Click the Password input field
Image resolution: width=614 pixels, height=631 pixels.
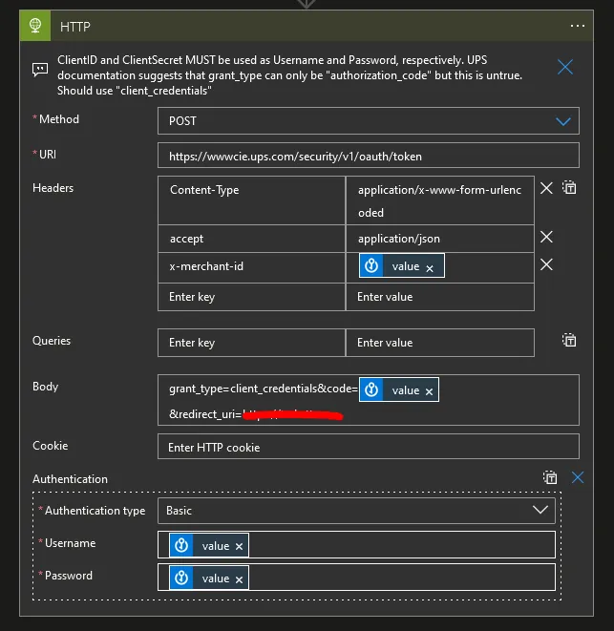click(x=356, y=578)
